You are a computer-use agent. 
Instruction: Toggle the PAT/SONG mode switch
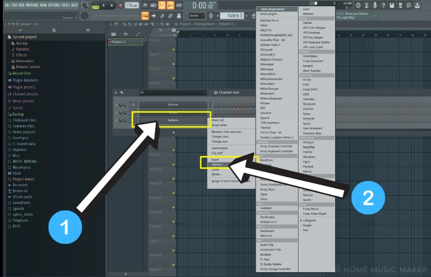pyautogui.click(x=95, y=5)
